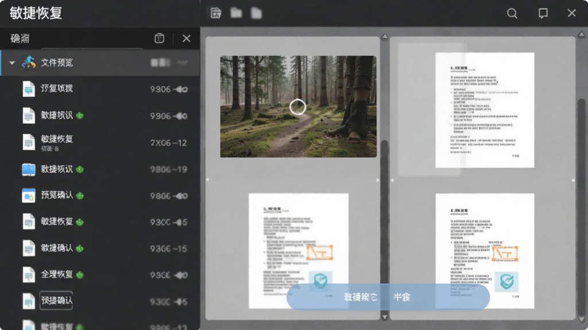This screenshot has width=588, height=330.
Task: Select the bottom-left document page thumbnail
Action: point(299,251)
